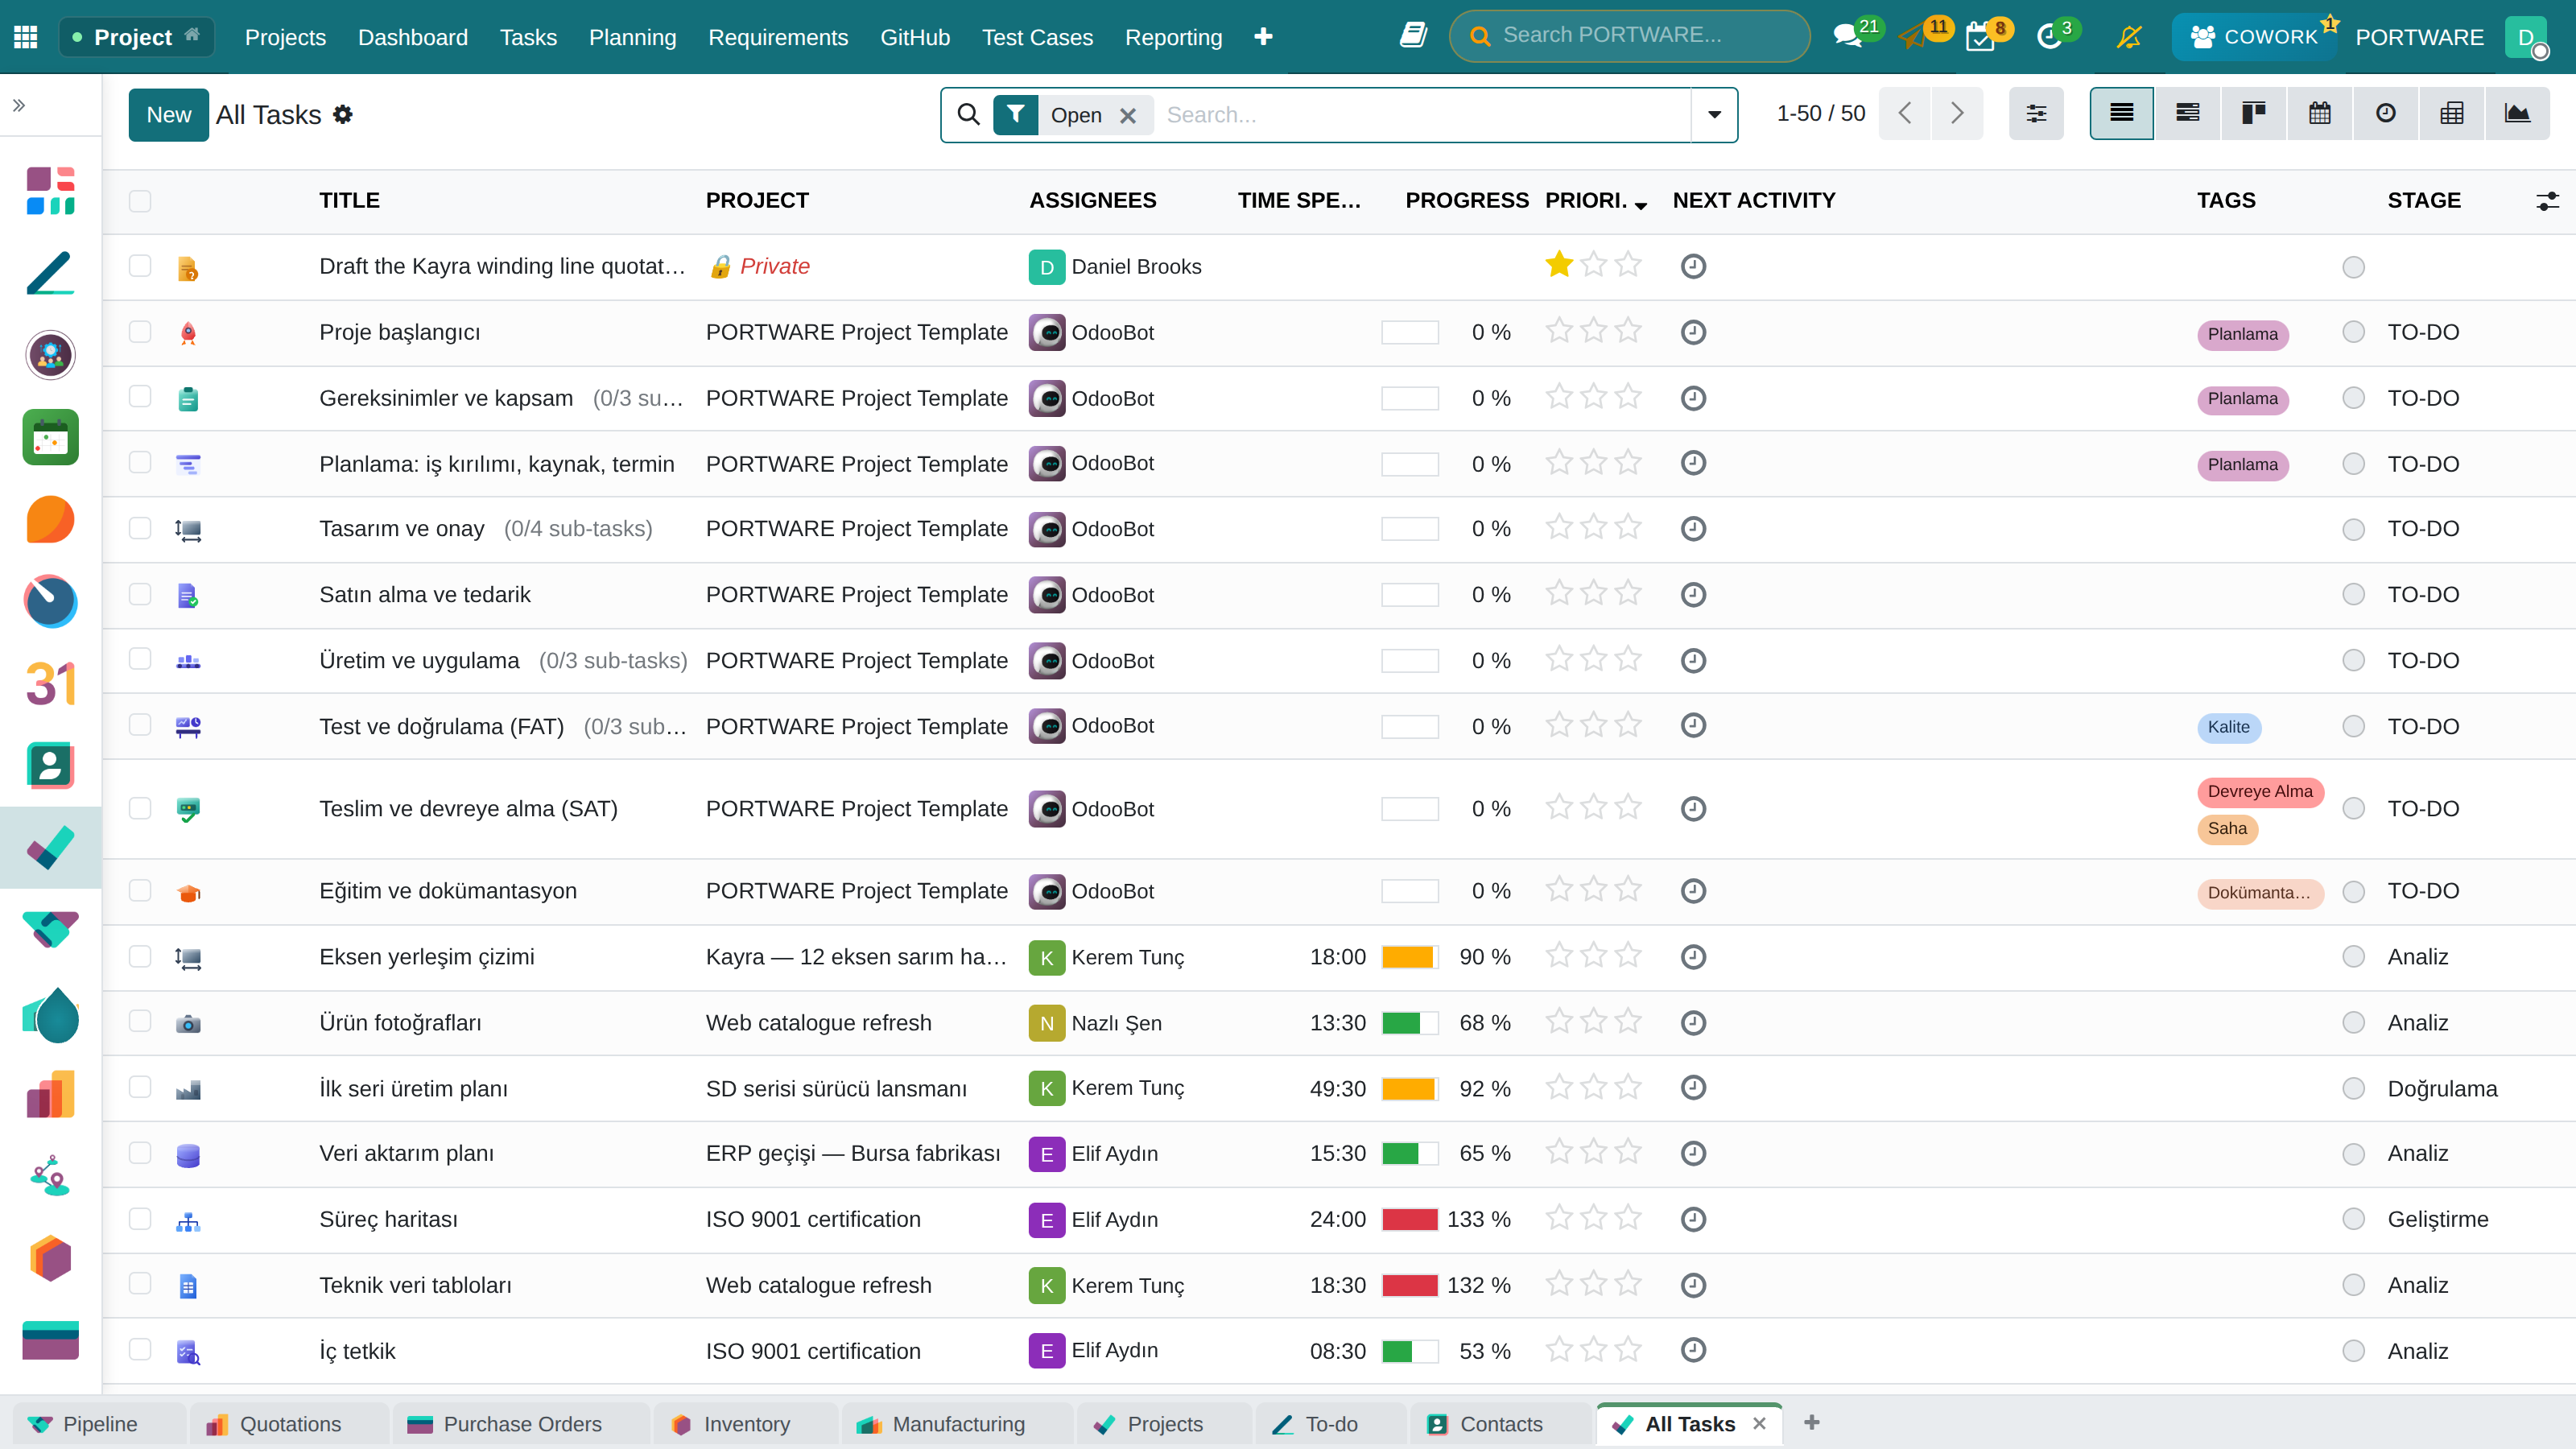Open the Reporting menu
Viewport: 2576px width, 1449px height.
[1173, 37]
